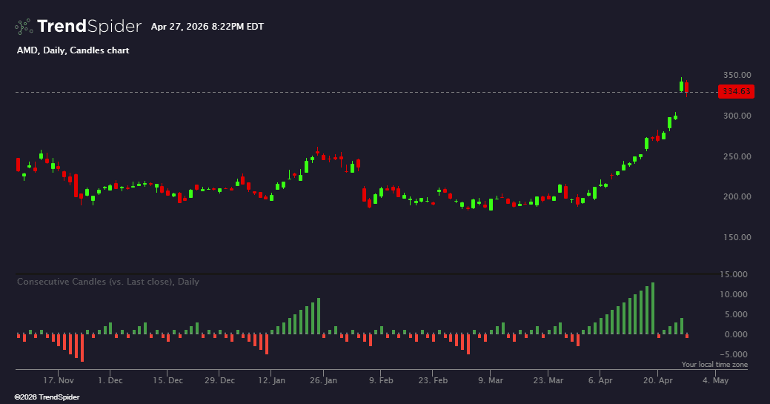This screenshot has height=404, width=770.
Task: Click the ©2026 TrendSpider copyright text
Action: tap(47, 397)
